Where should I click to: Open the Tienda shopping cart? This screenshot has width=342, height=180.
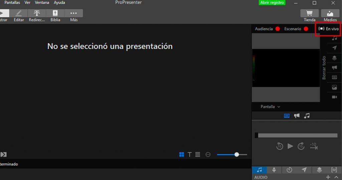pyautogui.click(x=309, y=13)
